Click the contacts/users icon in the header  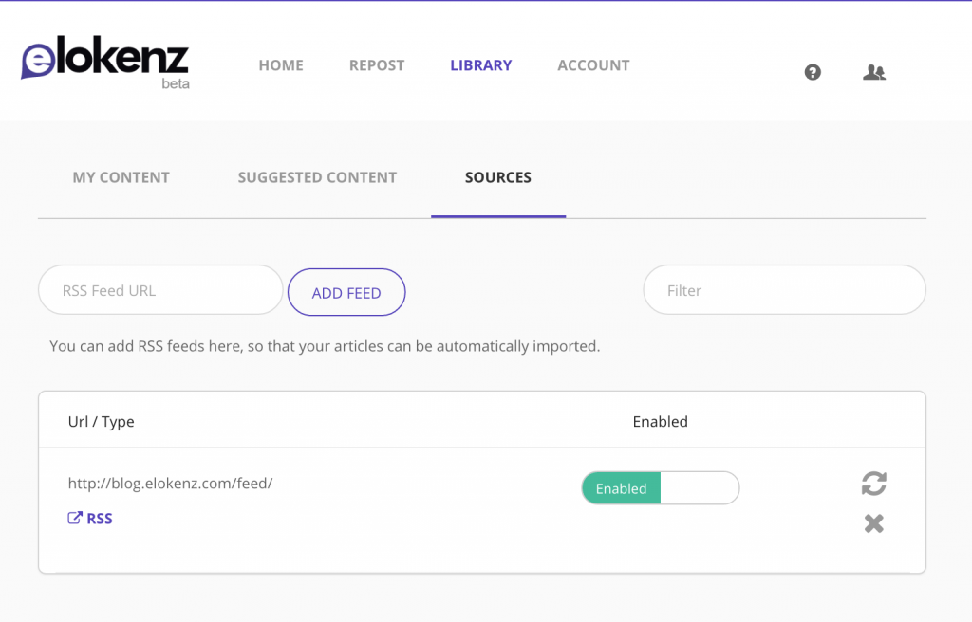pos(874,71)
